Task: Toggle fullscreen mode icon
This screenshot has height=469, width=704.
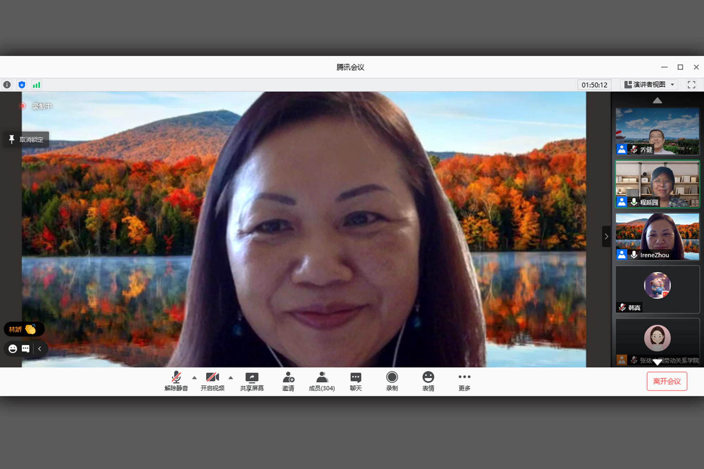Action: [x=691, y=85]
